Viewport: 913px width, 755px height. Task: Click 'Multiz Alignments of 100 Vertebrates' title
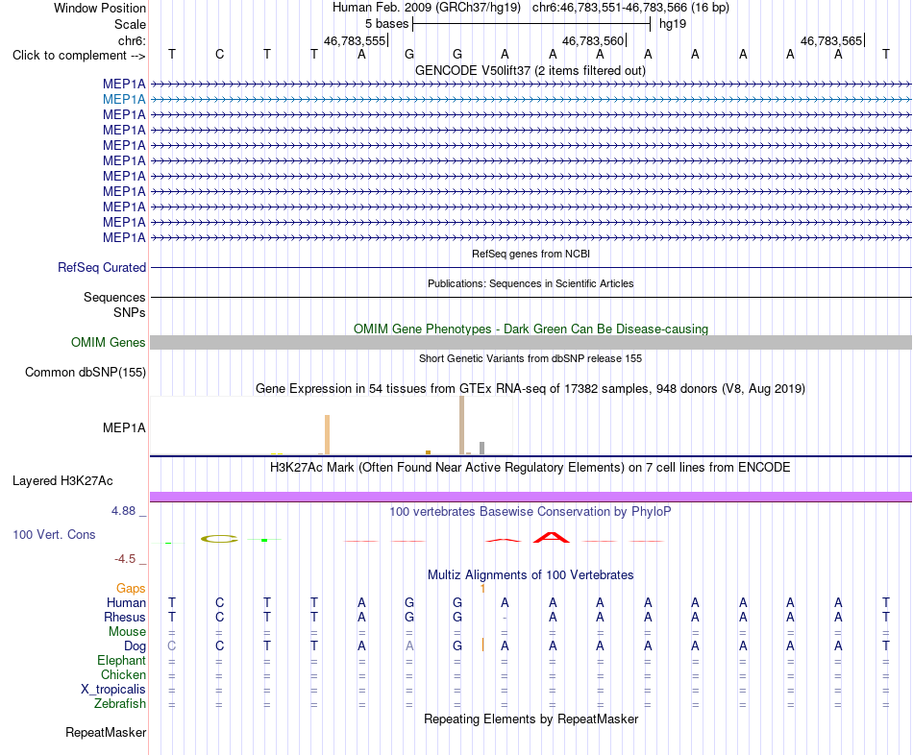coord(531,575)
